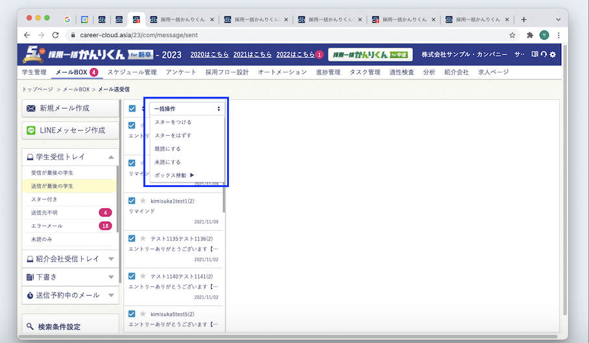Viewport: 589px width, 343px height.
Task: Click the 採用一括かんりくん for 中途 banner
Action: (x=370, y=55)
